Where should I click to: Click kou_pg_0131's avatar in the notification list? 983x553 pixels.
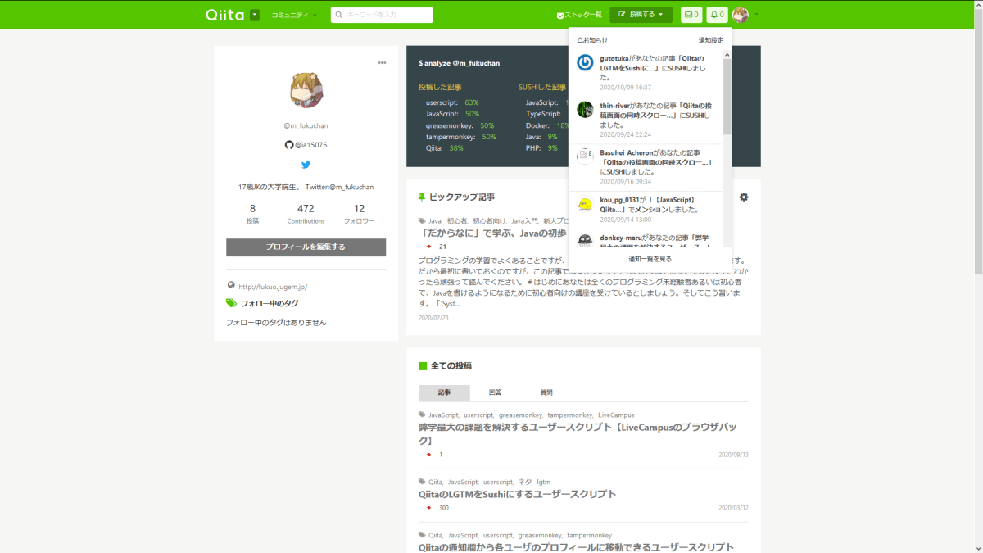click(585, 204)
